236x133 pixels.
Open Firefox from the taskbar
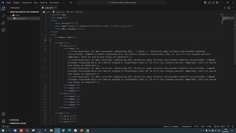(81, 130)
